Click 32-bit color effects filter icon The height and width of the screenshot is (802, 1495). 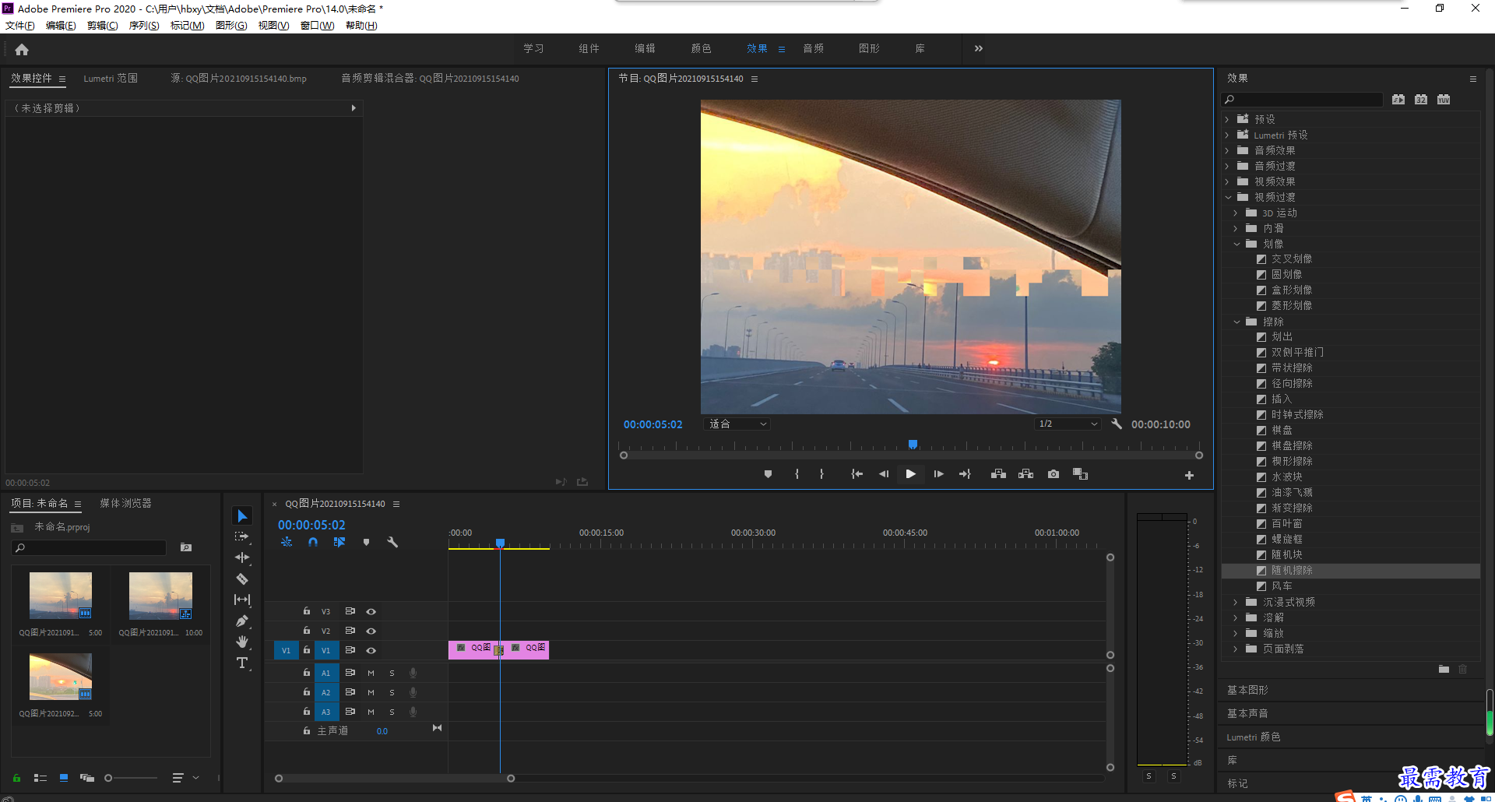[x=1421, y=100]
